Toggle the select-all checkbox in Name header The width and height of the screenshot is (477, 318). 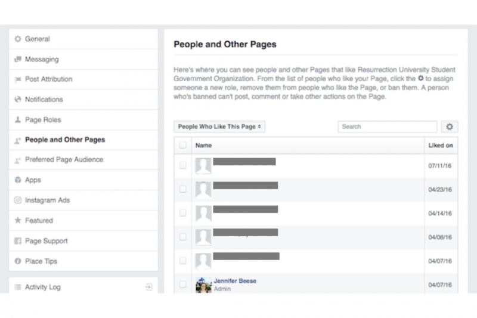[x=183, y=145]
